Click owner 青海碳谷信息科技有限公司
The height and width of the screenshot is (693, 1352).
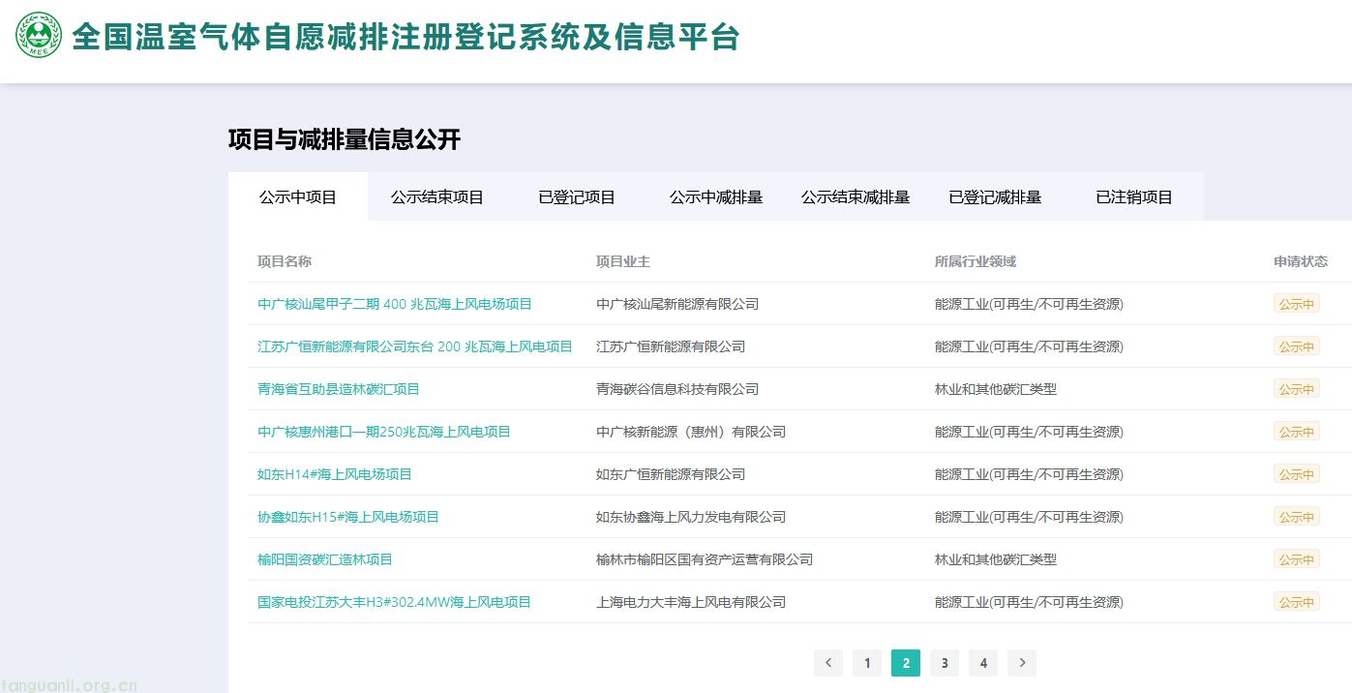tap(677, 389)
